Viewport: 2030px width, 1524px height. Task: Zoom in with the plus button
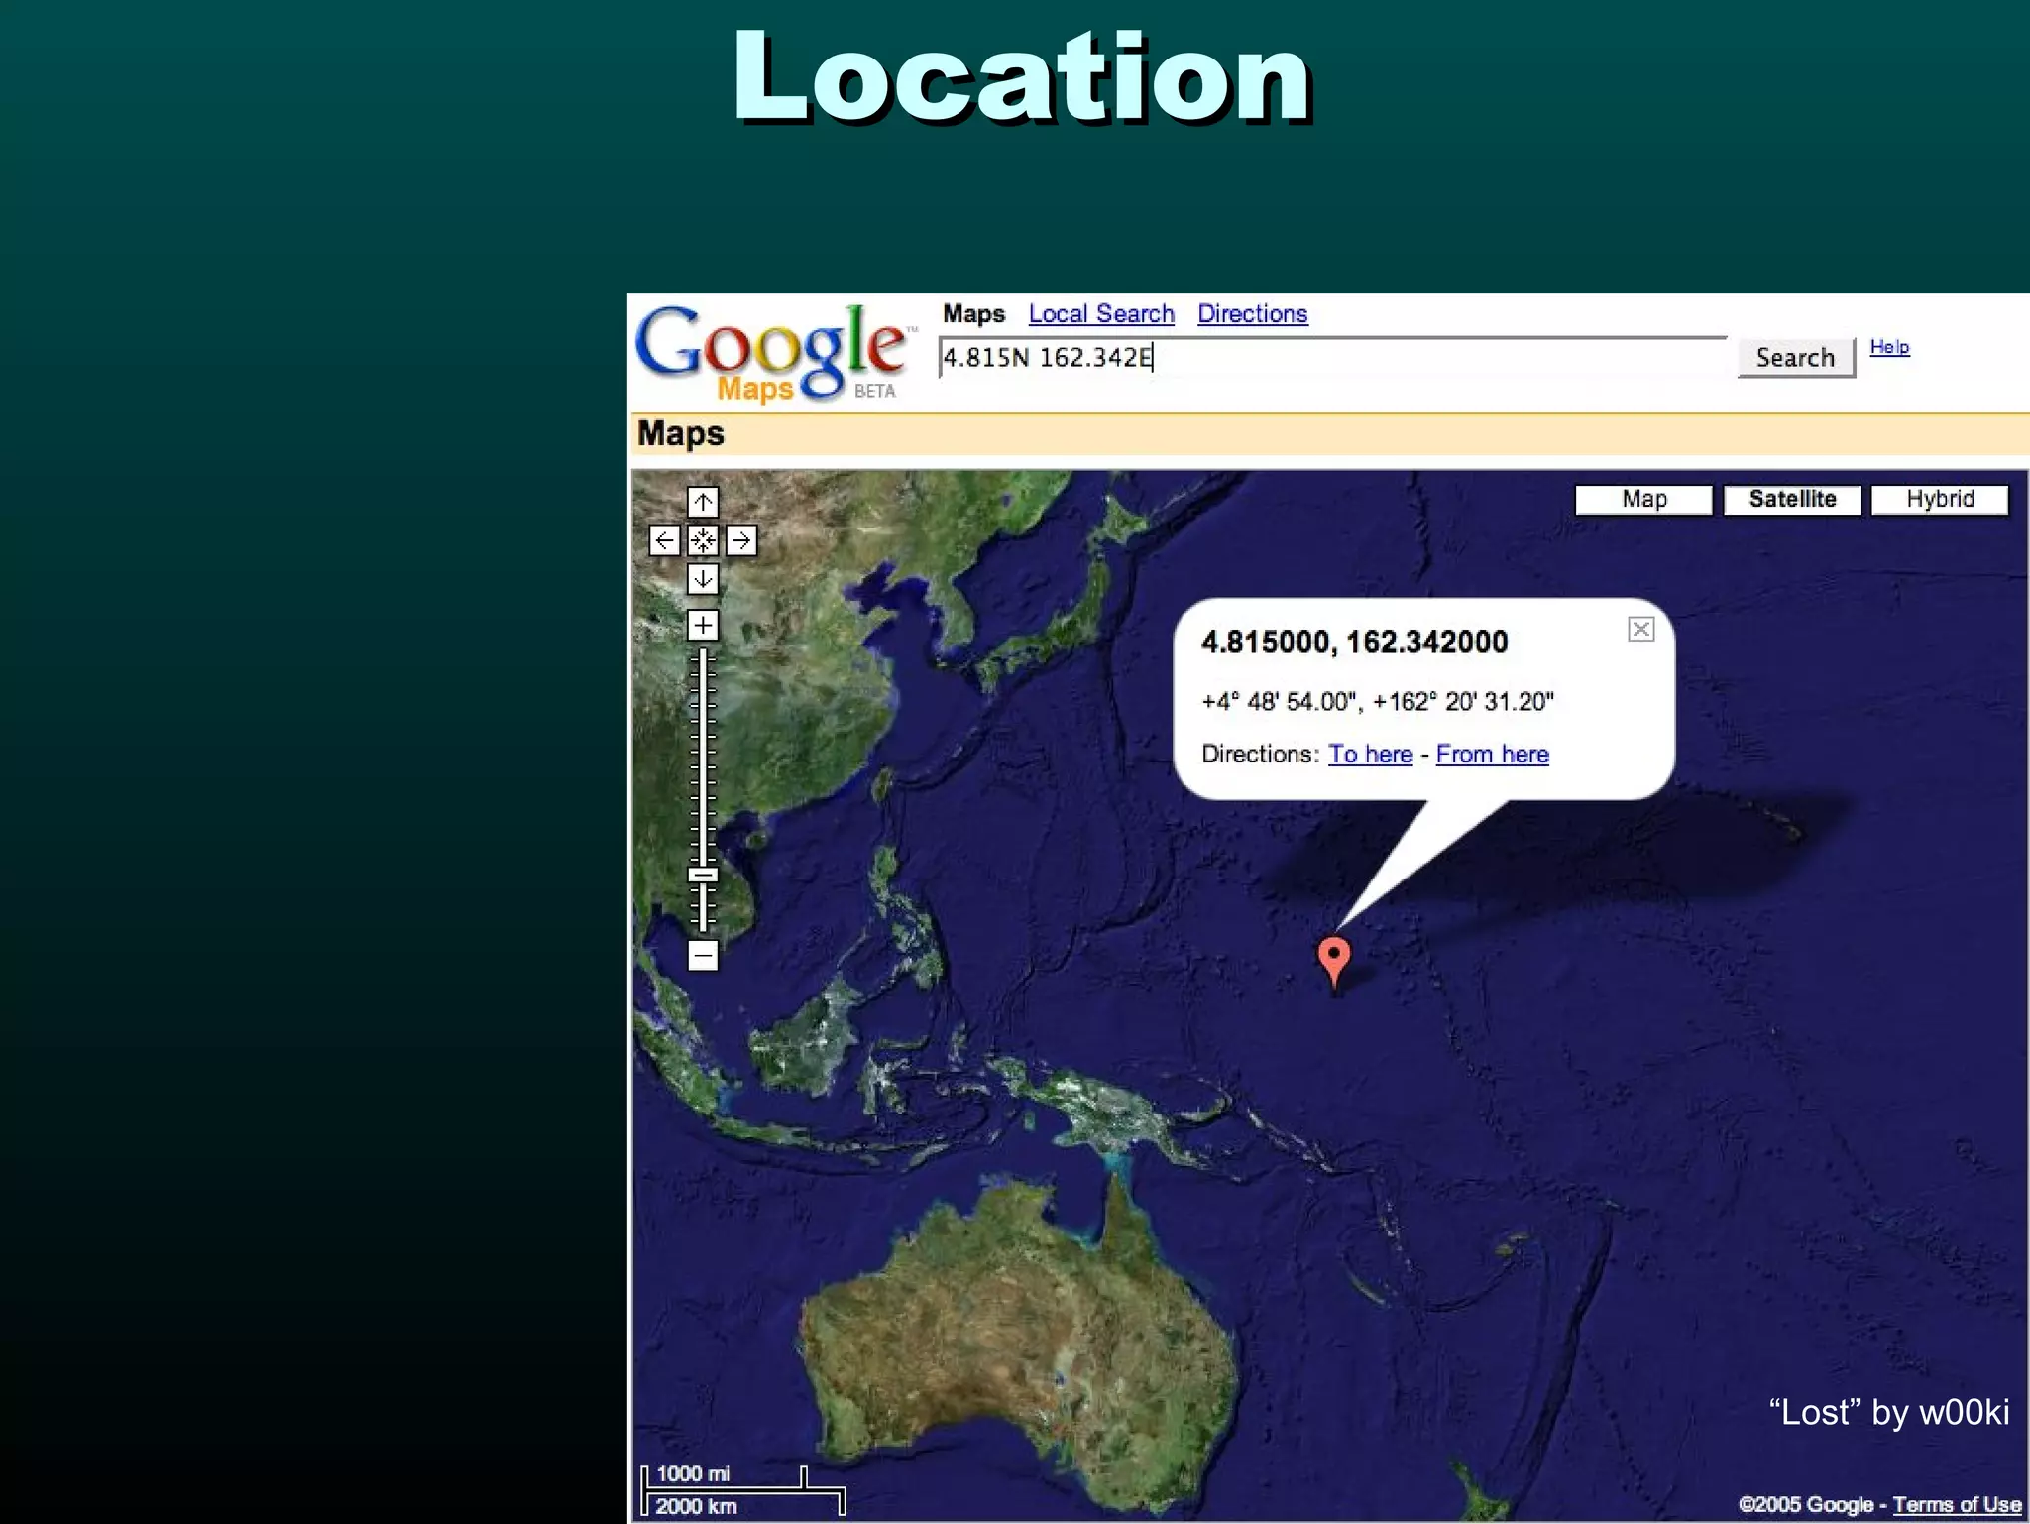pos(703,625)
